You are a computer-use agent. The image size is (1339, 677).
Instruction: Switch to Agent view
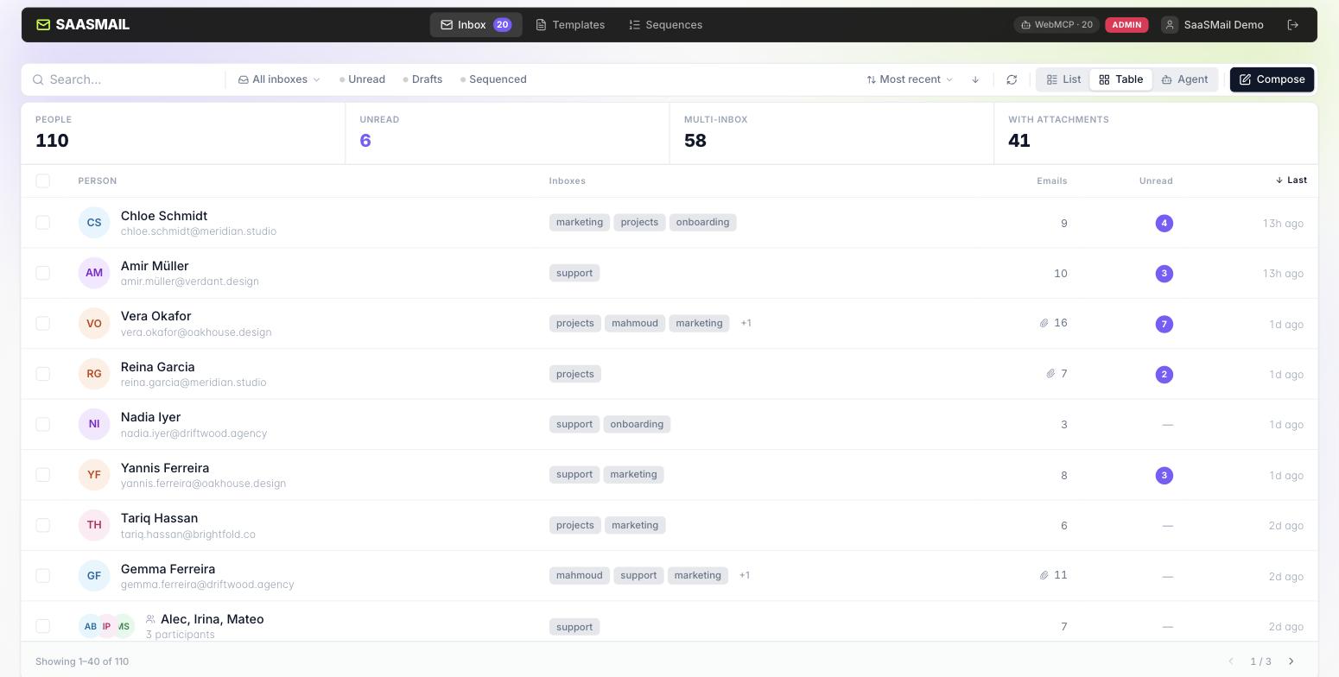click(x=1184, y=79)
